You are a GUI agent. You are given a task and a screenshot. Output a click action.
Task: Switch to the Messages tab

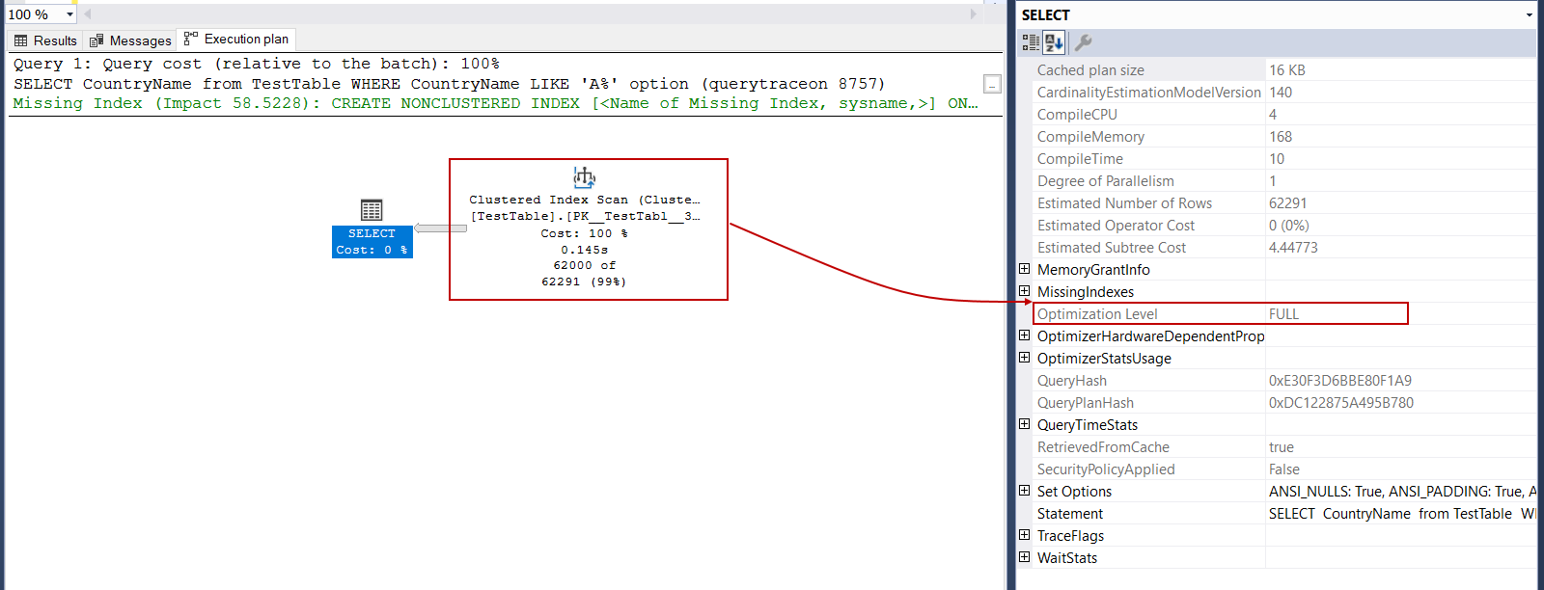(130, 40)
